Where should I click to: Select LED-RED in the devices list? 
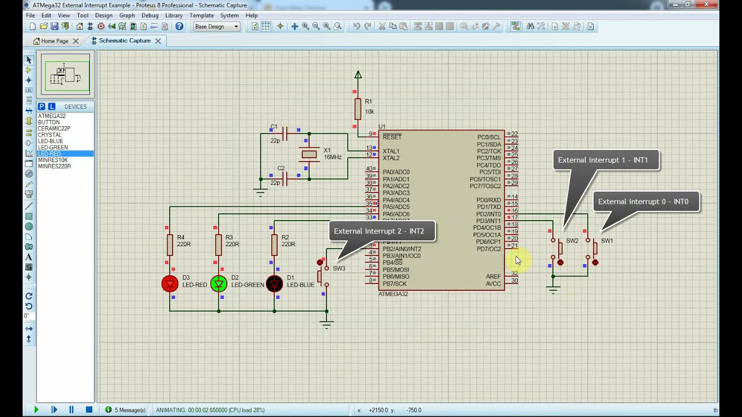(66, 153)
